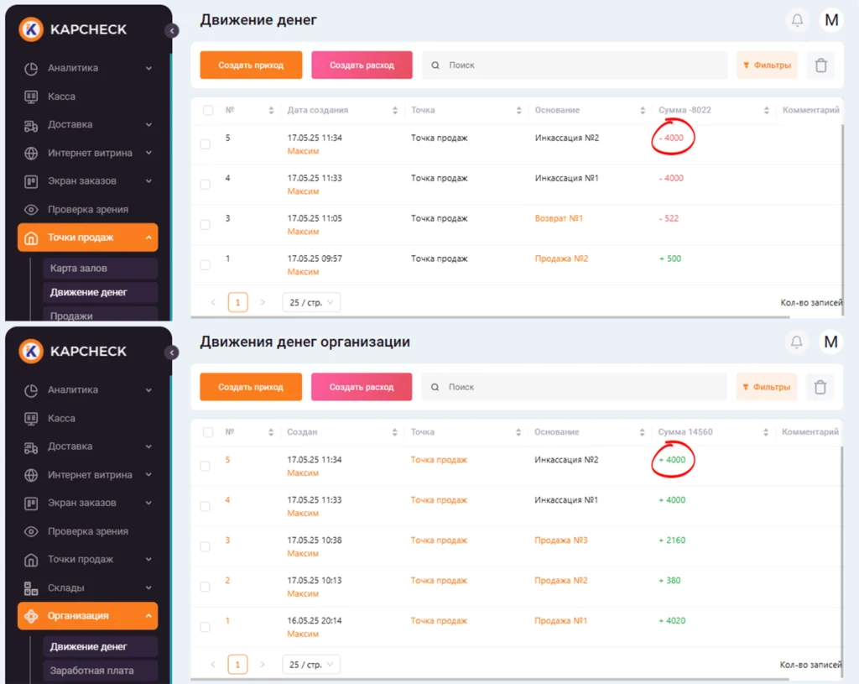The width and height of the screenshot is (859, 684).
Task: Toggle select-all checkbox in table with Создан column
Action: click(x=208, y=432)
